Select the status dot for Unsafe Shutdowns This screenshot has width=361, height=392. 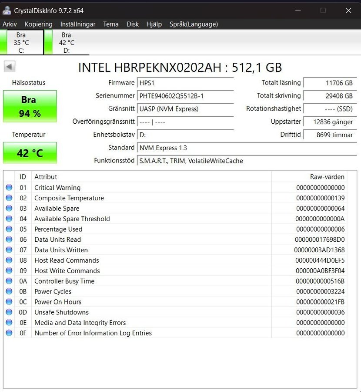click(9, 312)
